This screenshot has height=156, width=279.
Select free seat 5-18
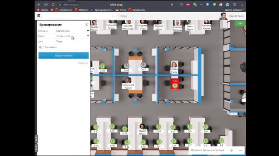[x=96, y=141]
